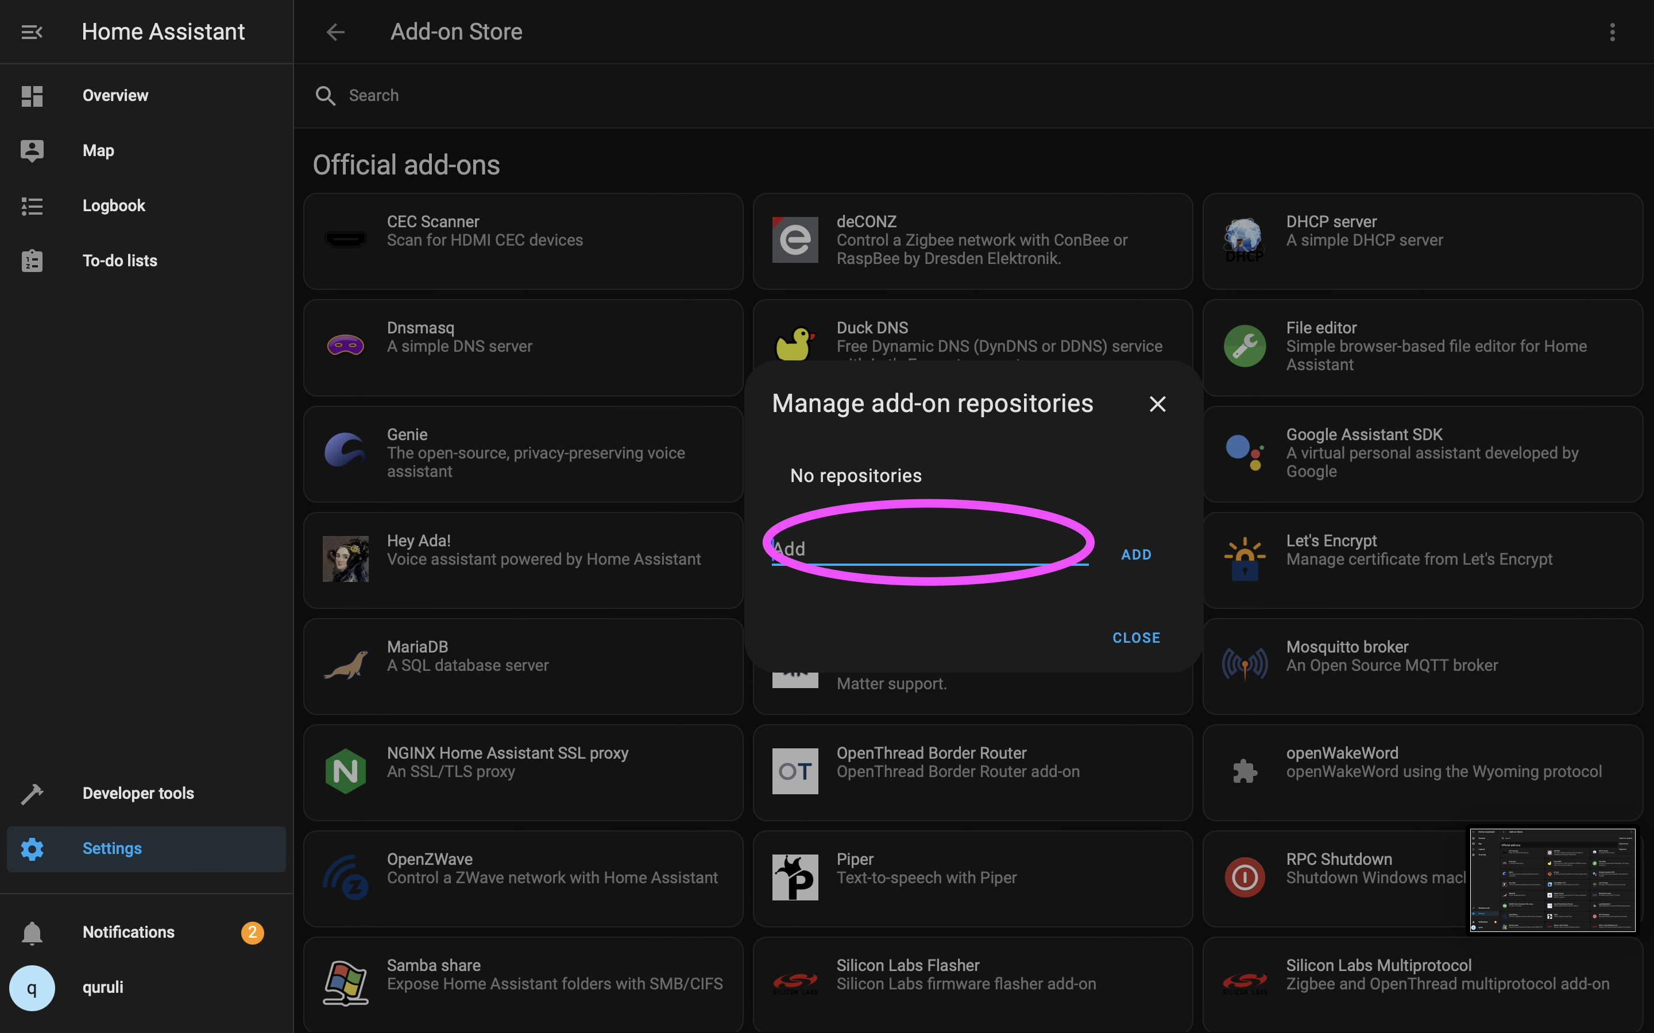The width and height of the screenshot is (1654, 1033).
Task: Select Overview in the sidebar
Action: (x=146, y=96)
